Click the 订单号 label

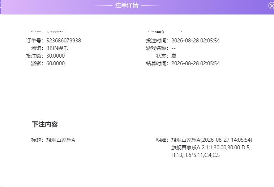(35, 41)
